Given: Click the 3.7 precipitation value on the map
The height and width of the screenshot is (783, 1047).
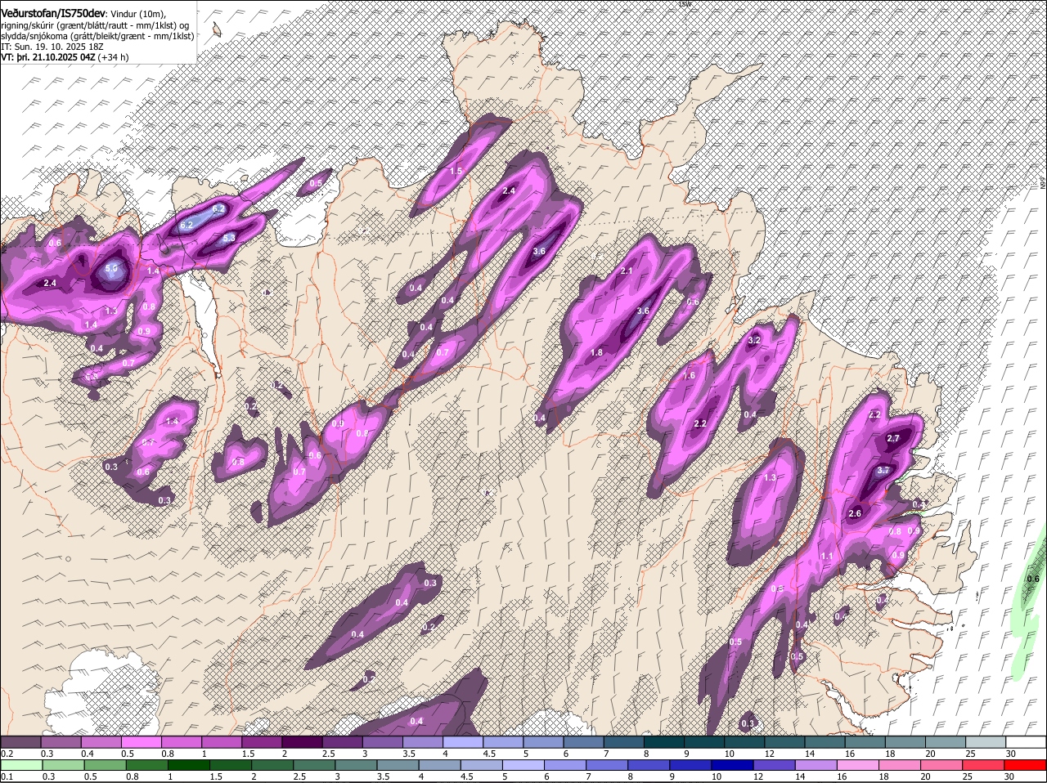Looking at the screenshot, I should (883, 471).
